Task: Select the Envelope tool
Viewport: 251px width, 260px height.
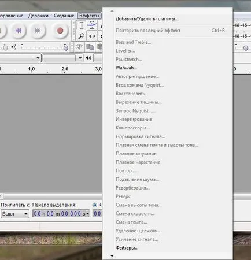Action: (x=92, y=25)
